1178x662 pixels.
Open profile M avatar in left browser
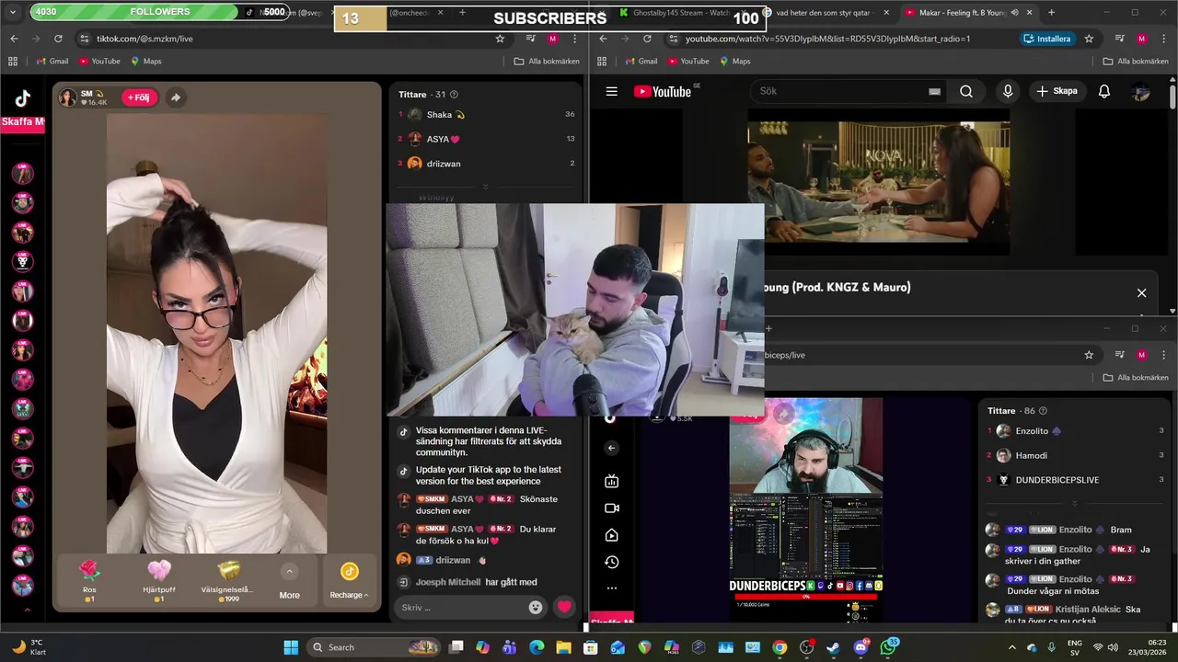552,39
